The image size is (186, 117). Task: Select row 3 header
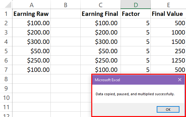(x=6, y=32)
